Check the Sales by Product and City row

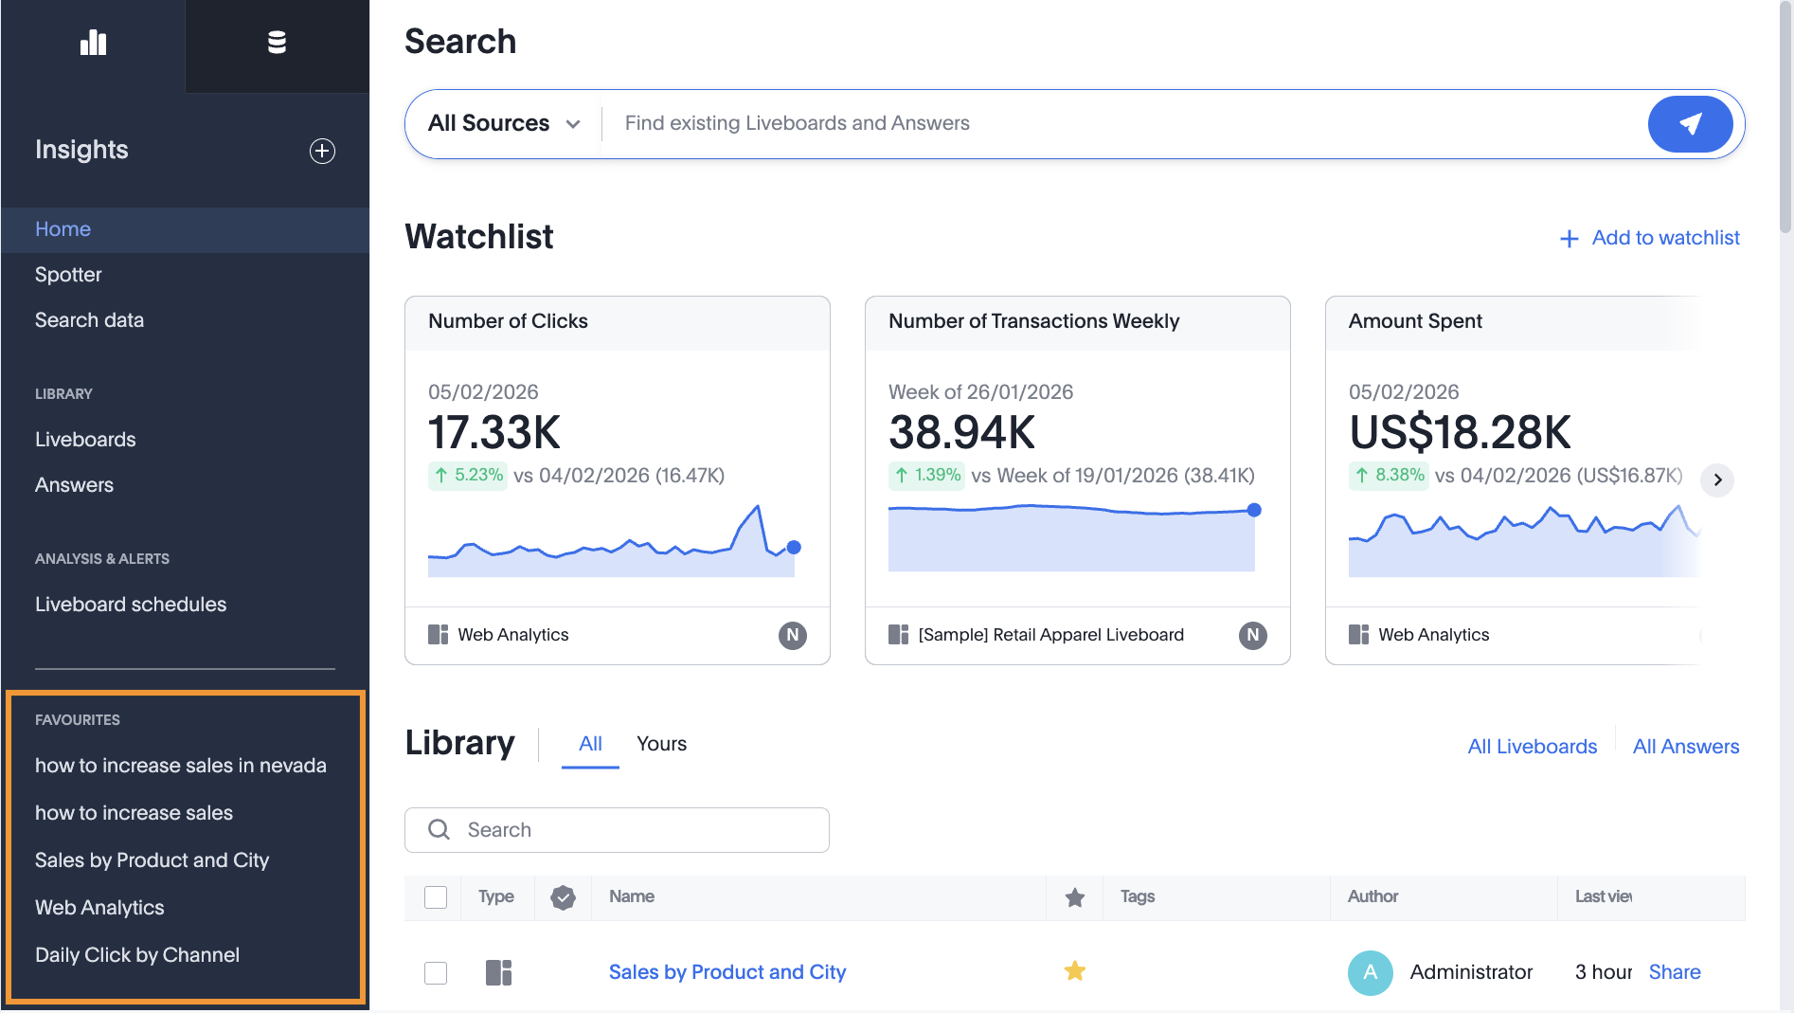[436, 973]
